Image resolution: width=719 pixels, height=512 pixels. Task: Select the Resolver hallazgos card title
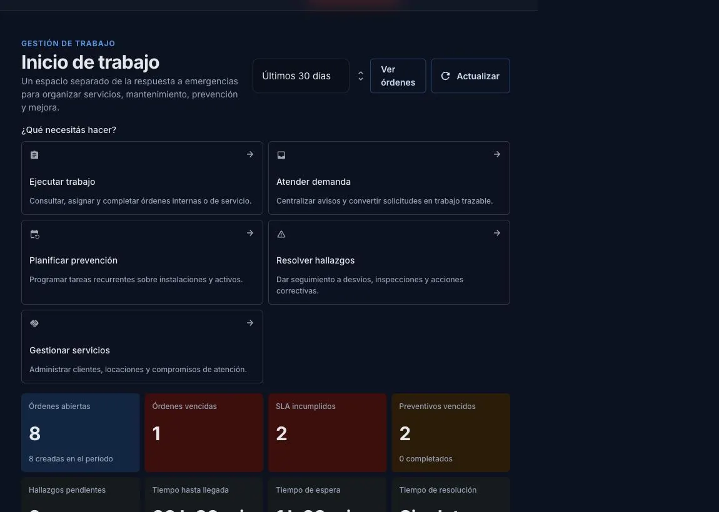tap(316, 260)
